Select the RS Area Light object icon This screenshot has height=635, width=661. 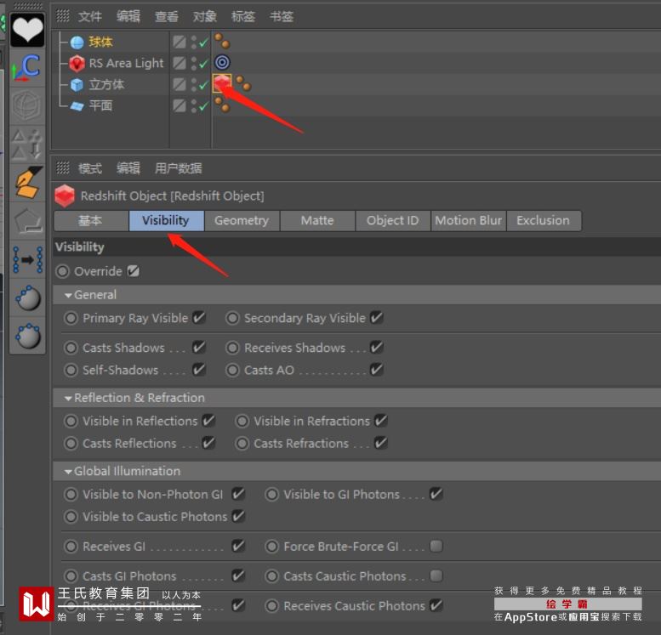click(77, 63)
